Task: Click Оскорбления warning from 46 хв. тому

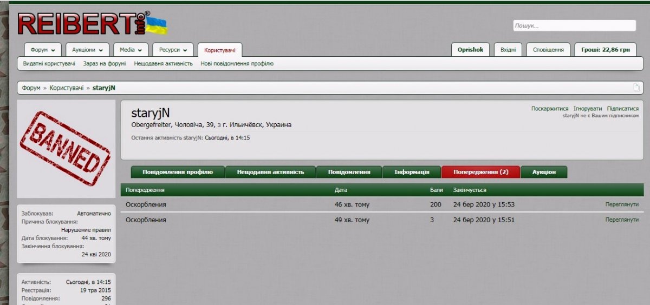Action: 146,204
